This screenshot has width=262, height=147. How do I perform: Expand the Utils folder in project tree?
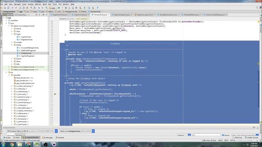click(x=12, y=64)
